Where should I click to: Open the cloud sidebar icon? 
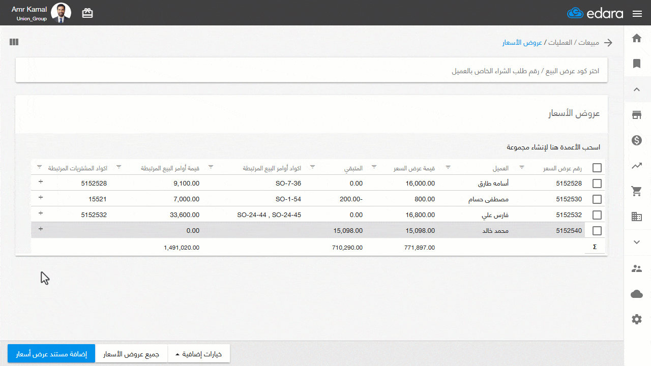[637, 294]
